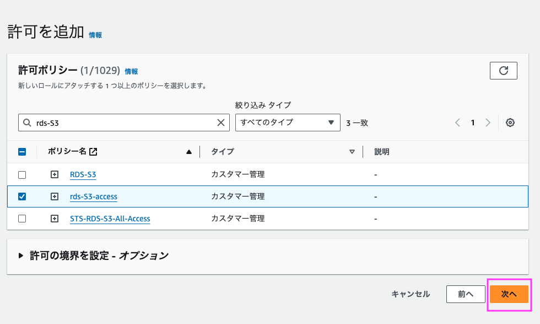Viewport: 540px width, 324px height.
Task: Sort by type column header
Action: (352, 152)
